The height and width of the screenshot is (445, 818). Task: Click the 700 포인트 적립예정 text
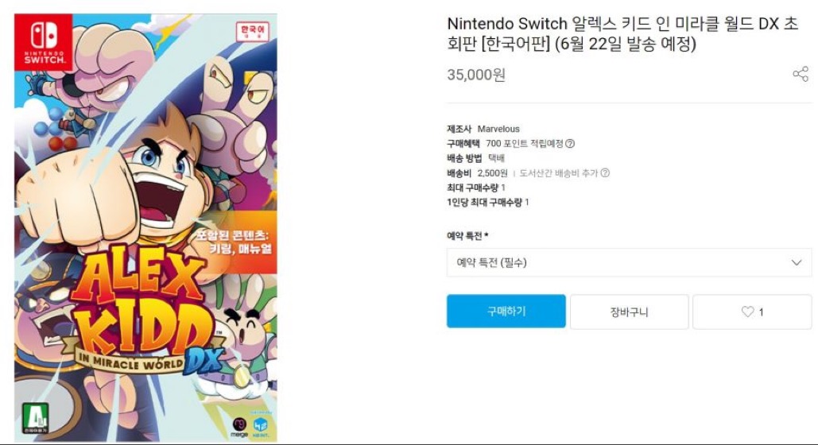(525, 144)
